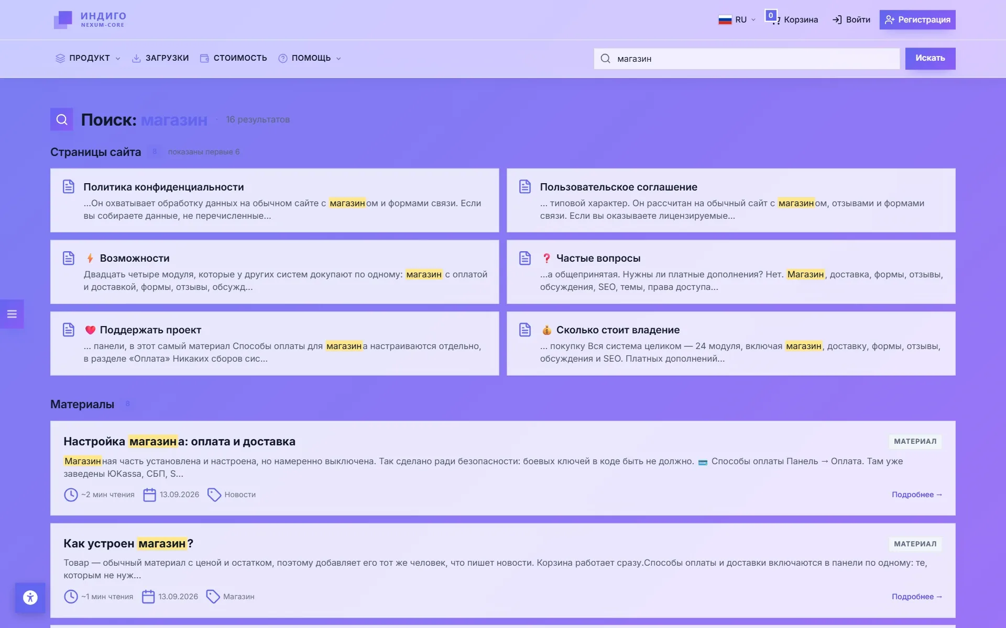The width and height of the screenshot is (1006, 628).
Task: Expand the Продукт dropdown menu
Action: pos(88,58)
